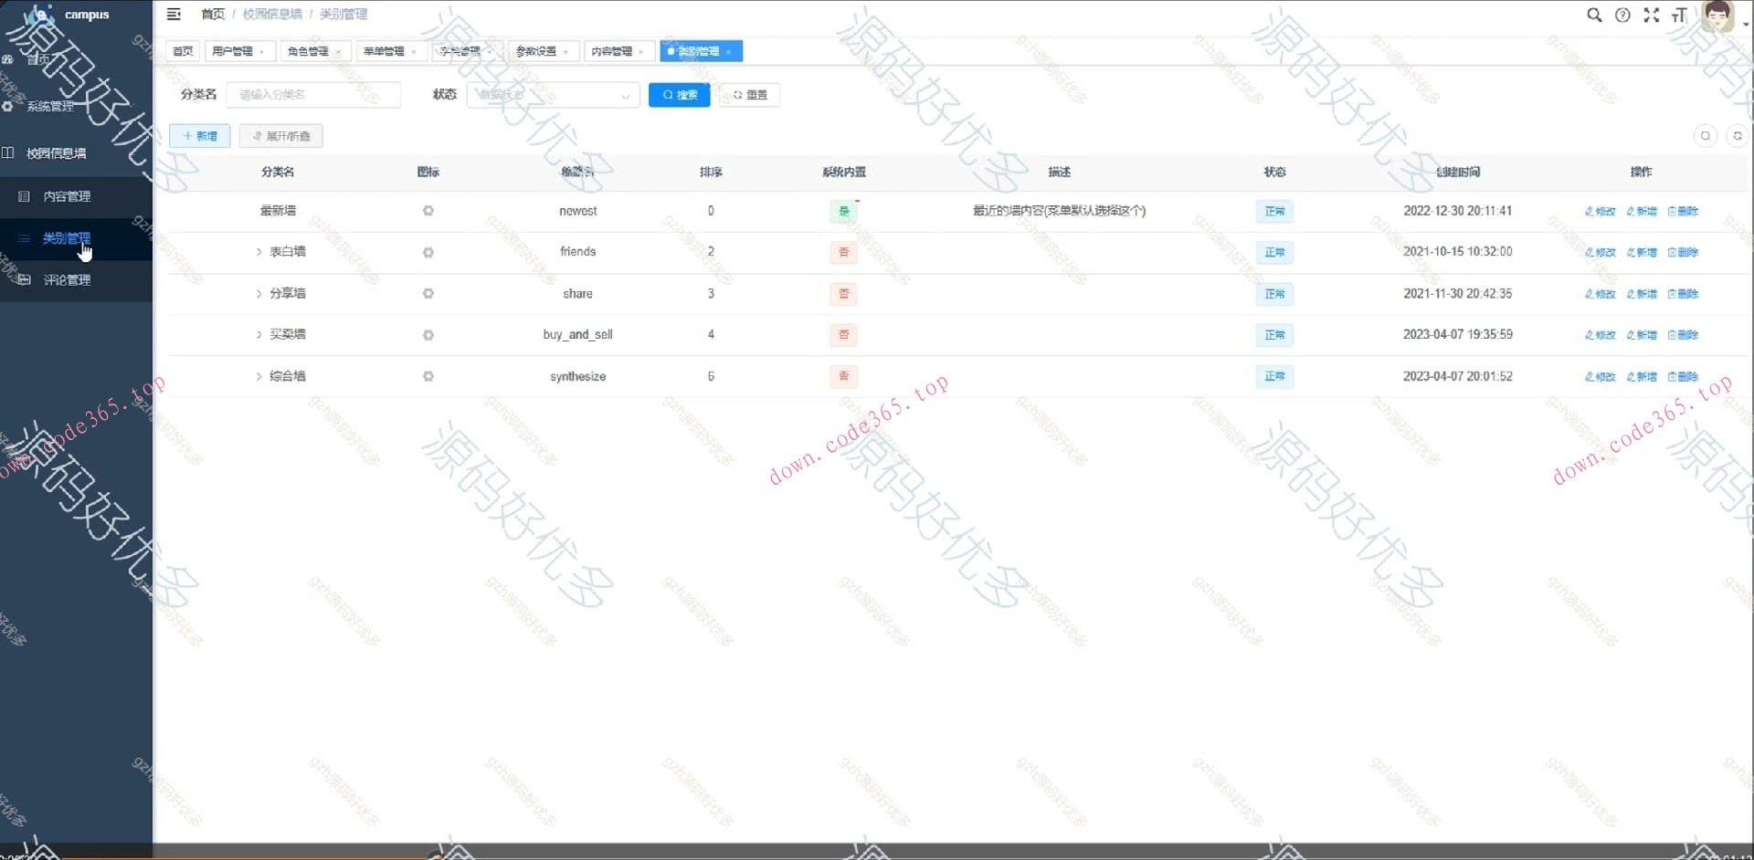
Task: Open the header search magnifier icon
Action: tap(1594, 15)
